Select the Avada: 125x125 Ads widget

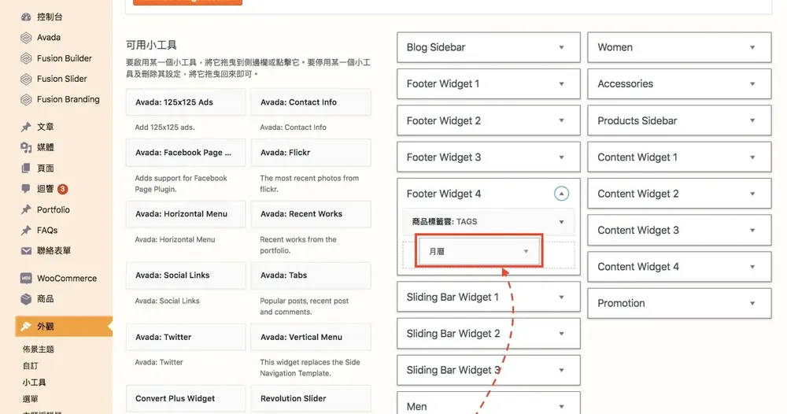coord(186,102)
